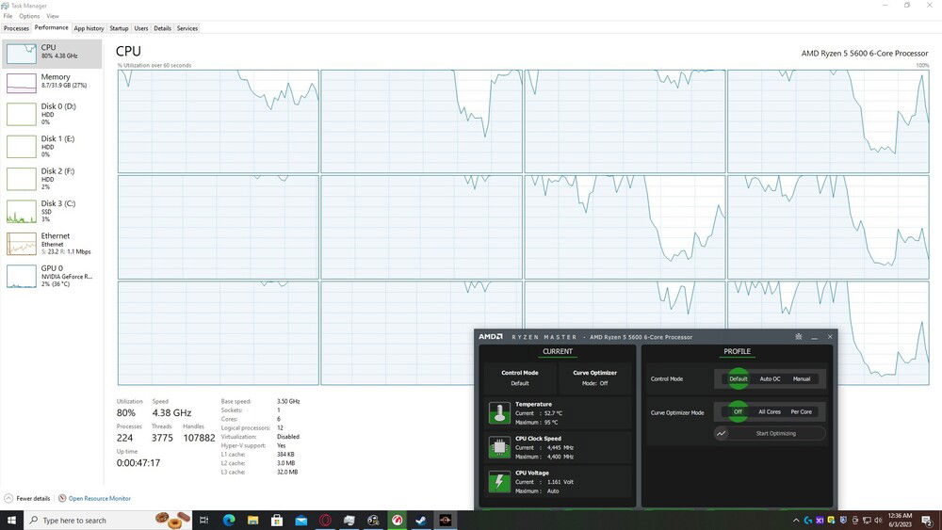Select All Cores curve optimizer mode
The width and height of the screenshot is (942, 530).
point(770,411)
